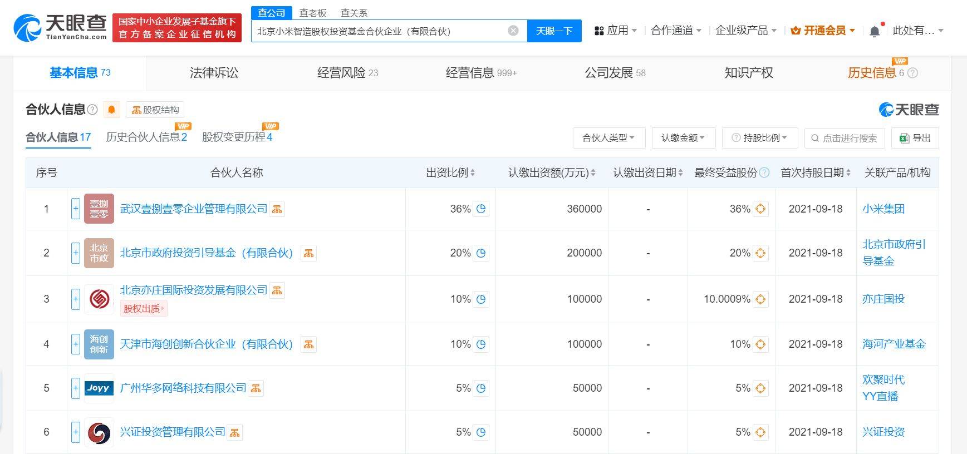Open equity structure icon for 兴证投资管理有限公司
The height and width of the screenshot is (454, 967).
coord(235,432)
